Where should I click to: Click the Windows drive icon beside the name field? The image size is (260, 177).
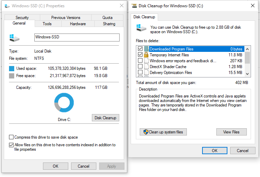pos(15,38)
